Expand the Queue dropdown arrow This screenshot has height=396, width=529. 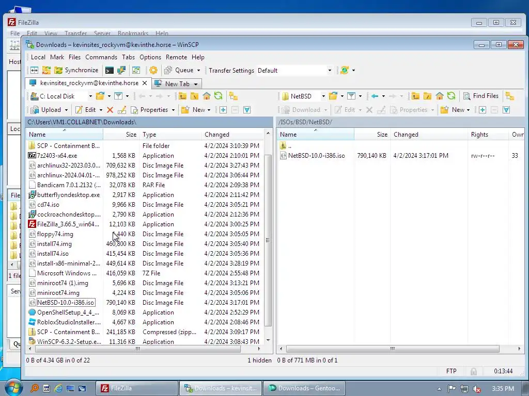coord(198,70)
